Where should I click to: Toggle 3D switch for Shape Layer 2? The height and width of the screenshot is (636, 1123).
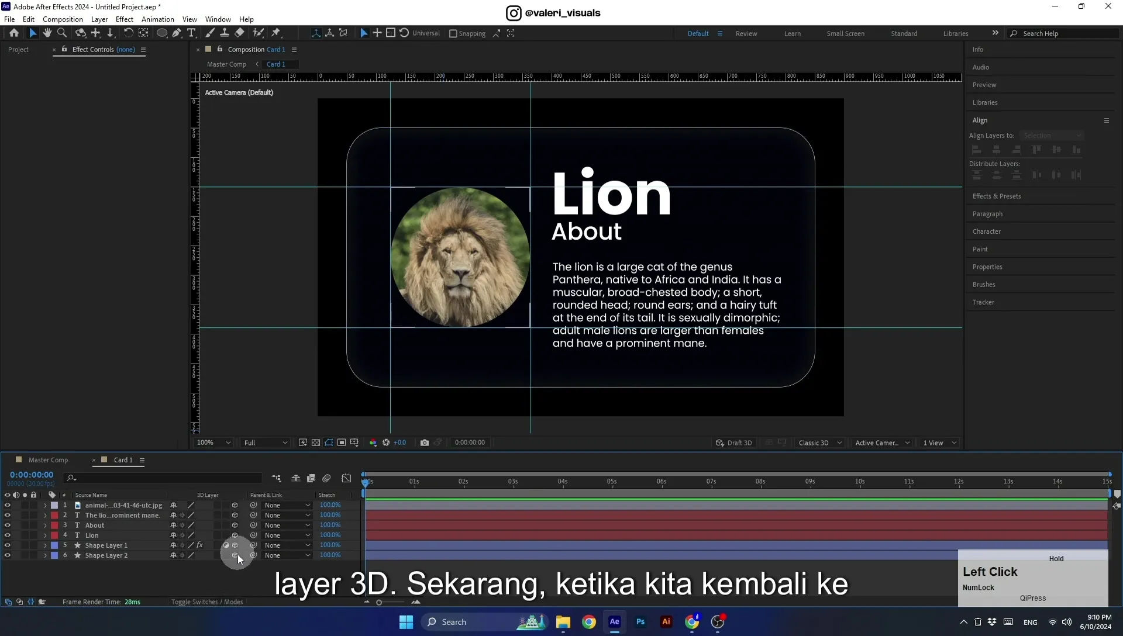point(235,555)
